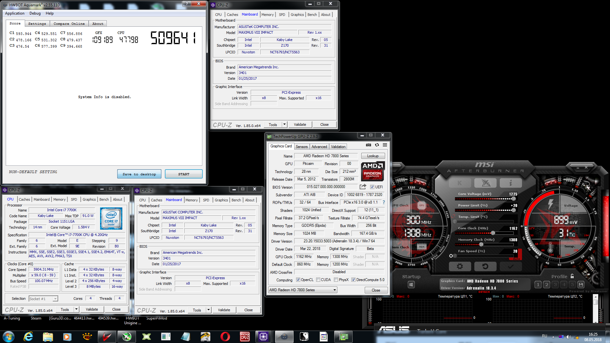The width and height of the screenshot is (610, 343).
Task: Open Memory tab in top-right CPU-Z window
Action: point(268,15)
